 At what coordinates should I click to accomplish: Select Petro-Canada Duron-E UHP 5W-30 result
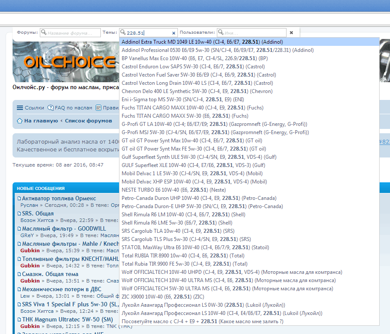point(249,206)
